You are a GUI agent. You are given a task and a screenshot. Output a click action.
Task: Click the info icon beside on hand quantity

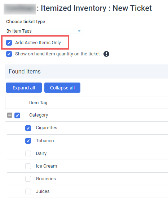[106, 54]
